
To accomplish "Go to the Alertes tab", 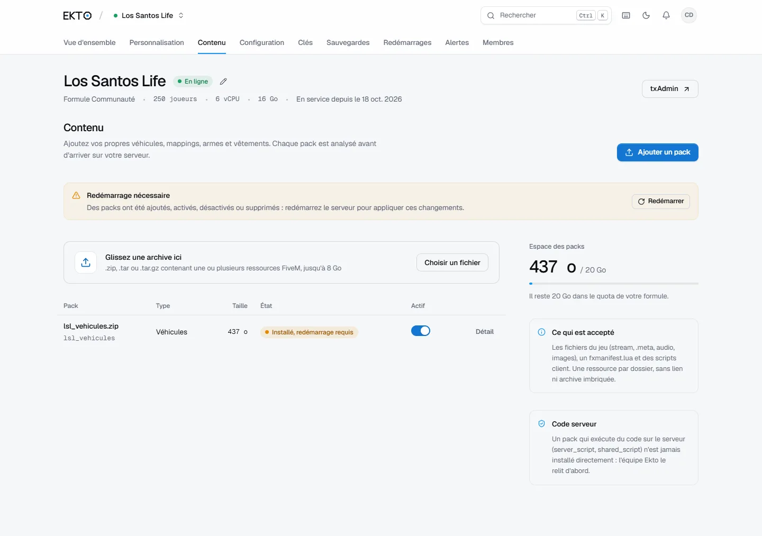I will pos(457,43).
